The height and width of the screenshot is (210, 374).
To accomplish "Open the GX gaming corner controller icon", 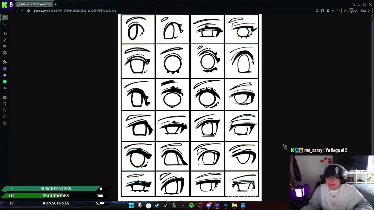I will point(5,24).
